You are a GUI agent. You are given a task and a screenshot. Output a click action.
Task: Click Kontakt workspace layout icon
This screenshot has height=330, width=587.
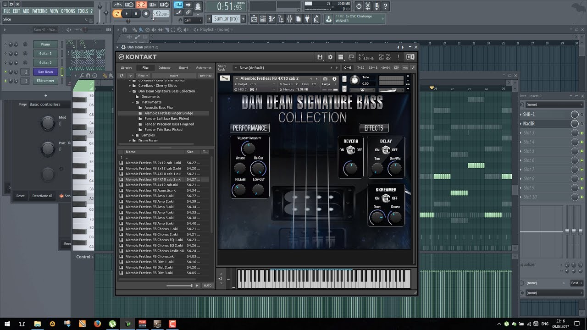341,57
